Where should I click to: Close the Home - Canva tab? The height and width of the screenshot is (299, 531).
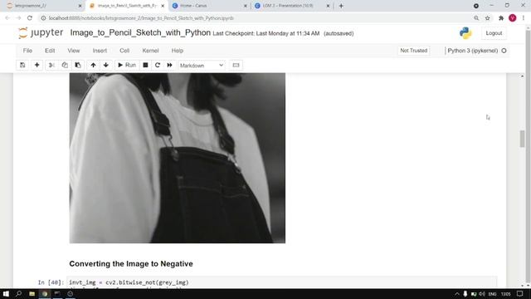(246, 6)
